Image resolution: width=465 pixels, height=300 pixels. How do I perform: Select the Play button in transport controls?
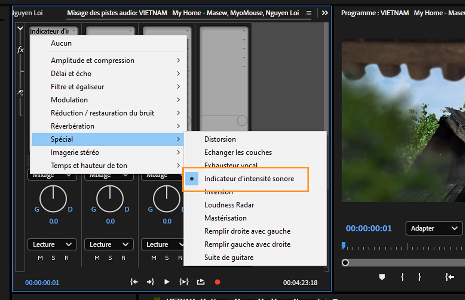167,282
